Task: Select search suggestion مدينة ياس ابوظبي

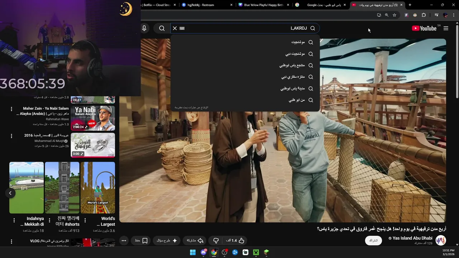Action: tap(245, 89)
